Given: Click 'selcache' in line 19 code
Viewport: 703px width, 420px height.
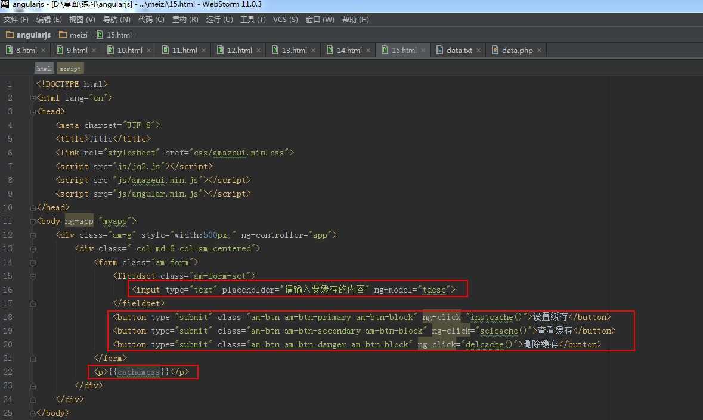Looking at the screenshot, I should pyautogui.click(x=499, y=331).
